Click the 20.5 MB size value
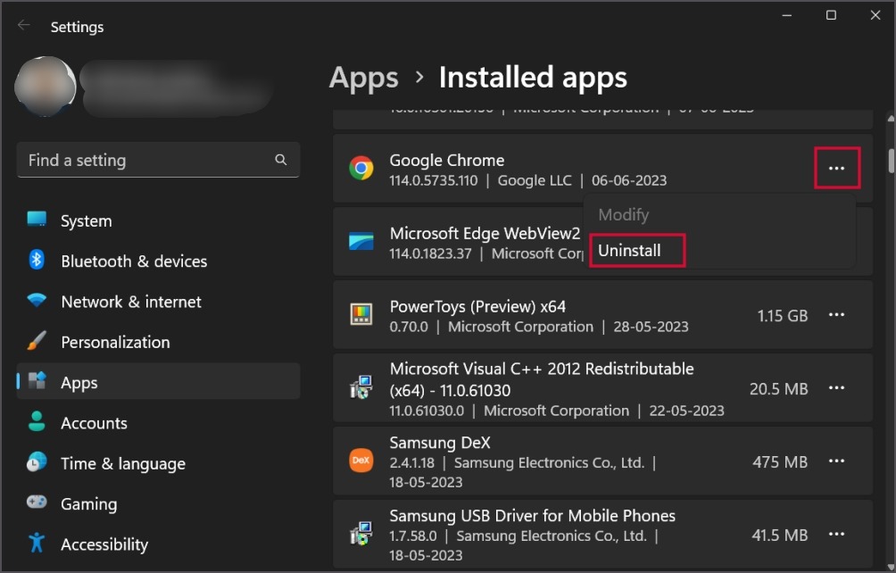This screenshot has height=573, width=896. 779,388
